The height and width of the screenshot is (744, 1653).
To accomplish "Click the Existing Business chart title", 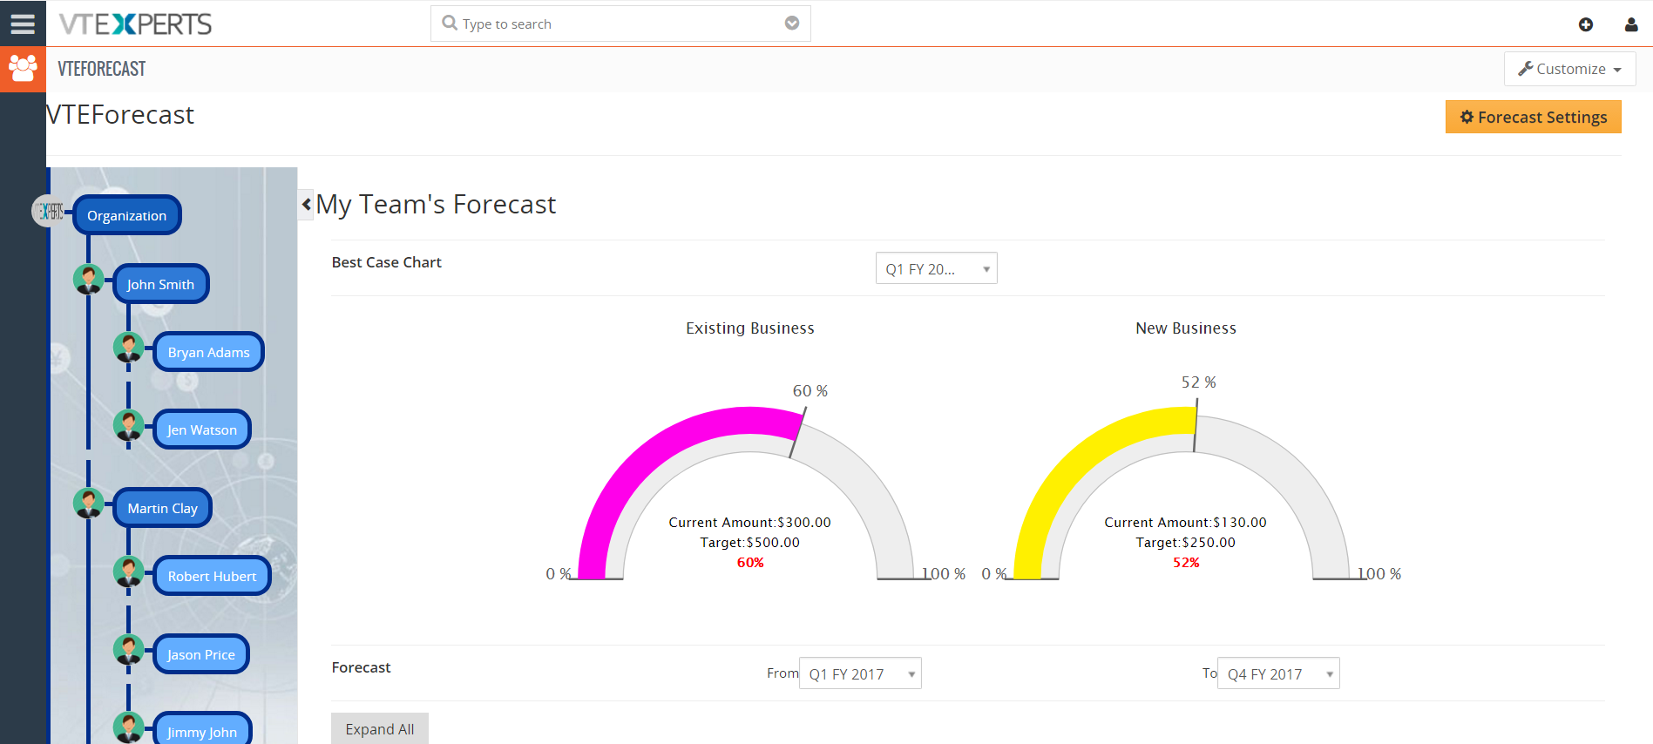I will (749, 328).
